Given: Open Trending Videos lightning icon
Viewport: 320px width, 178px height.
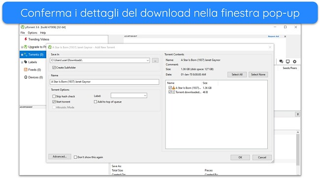Looking at the screenshot, I should coord(26,39).
